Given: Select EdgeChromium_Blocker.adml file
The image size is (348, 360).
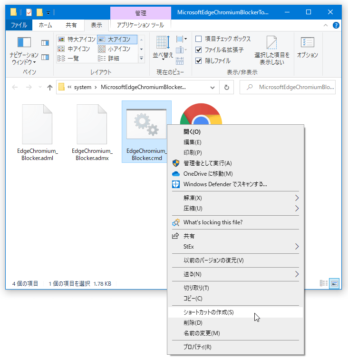Looking at the screenshot, I should point(37,132).
